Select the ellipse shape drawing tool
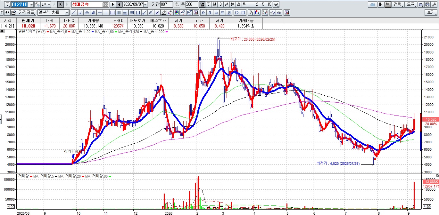The height and width of the screenshot is (215, 439). 237,12
